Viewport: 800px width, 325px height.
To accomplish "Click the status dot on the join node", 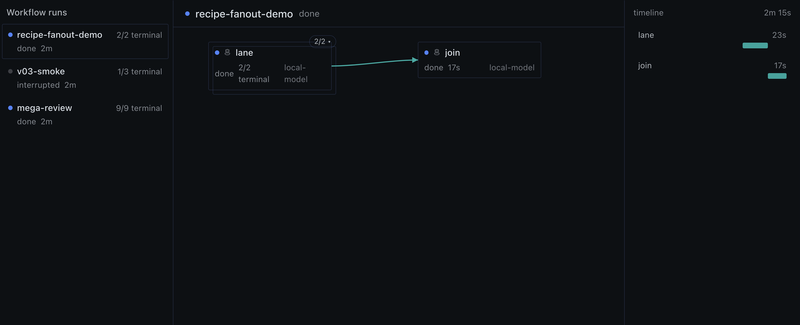I will [426, 53].
